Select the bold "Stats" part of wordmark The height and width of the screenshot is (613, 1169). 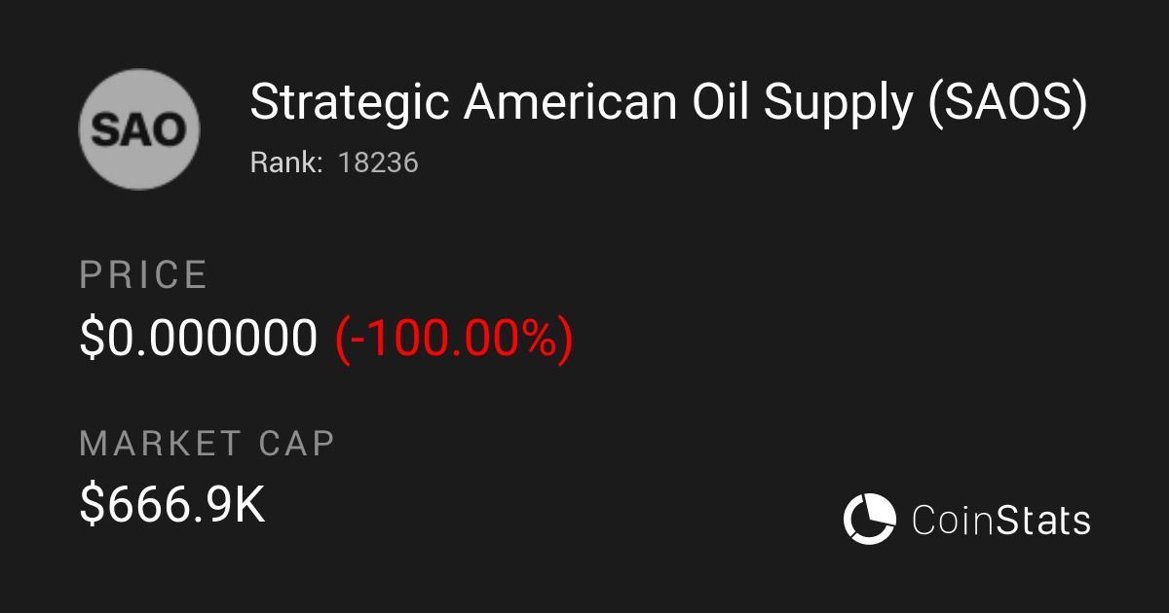[x=1044, y=520]
